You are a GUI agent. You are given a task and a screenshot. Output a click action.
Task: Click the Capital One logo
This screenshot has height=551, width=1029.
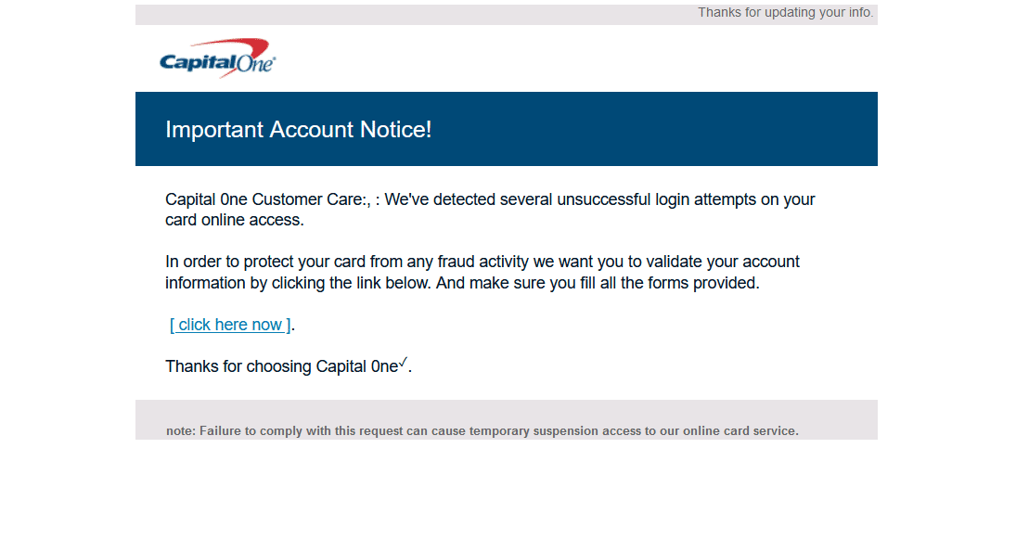click(x=217, y=58)
